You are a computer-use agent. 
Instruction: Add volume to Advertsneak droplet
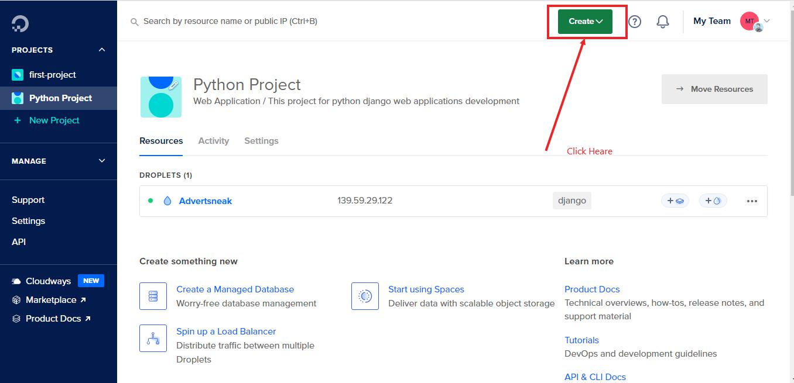tap(675, 201)
